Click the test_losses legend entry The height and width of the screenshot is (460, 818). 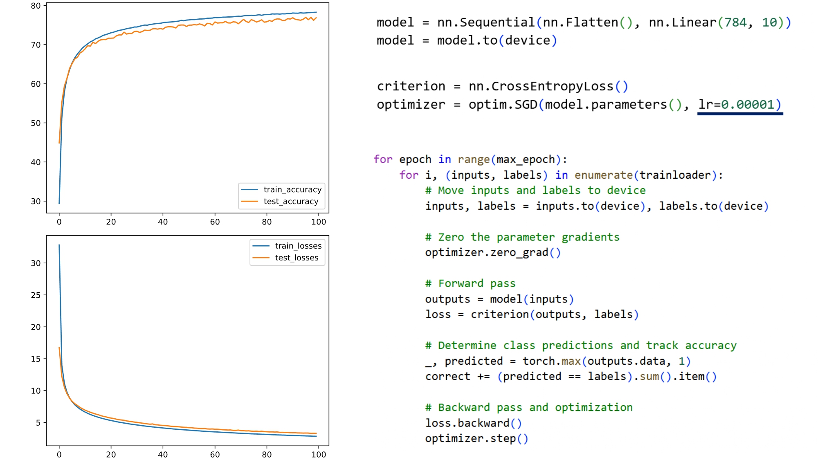click(296, 258)
